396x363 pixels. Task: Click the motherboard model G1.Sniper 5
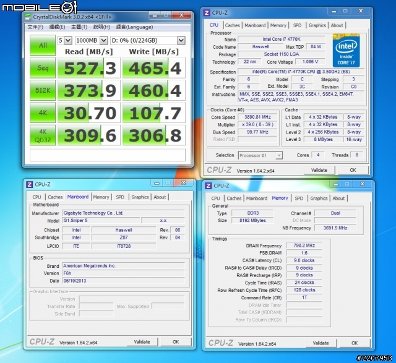point(101,221)
